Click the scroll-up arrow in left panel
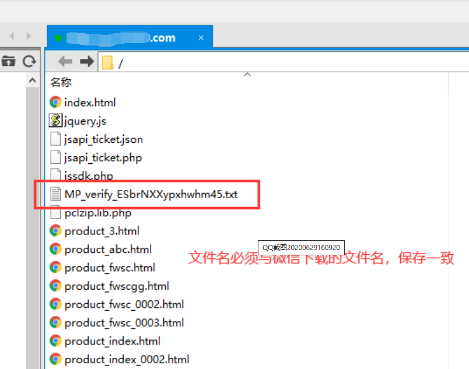The width and height of the screenshot is (469, 369). coord(32,80)
